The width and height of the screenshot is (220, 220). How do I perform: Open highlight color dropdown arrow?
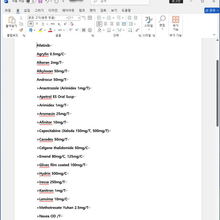[45, 30]
